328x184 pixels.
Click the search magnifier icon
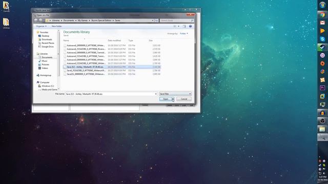tap(192, 20)
